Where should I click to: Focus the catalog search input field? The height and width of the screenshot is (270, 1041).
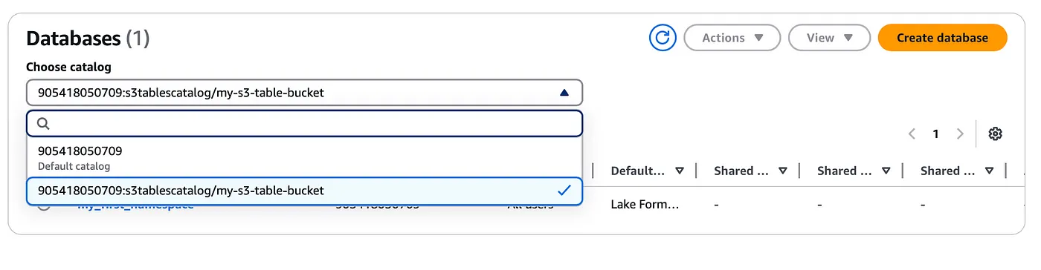click(x=305, y=124)
